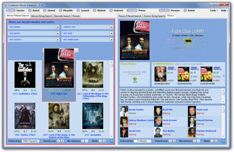This screenshot has height=152, width=234.
Task: Open the 'any country' dropdown
Action: pyautogui.click(x=34, y=39)
